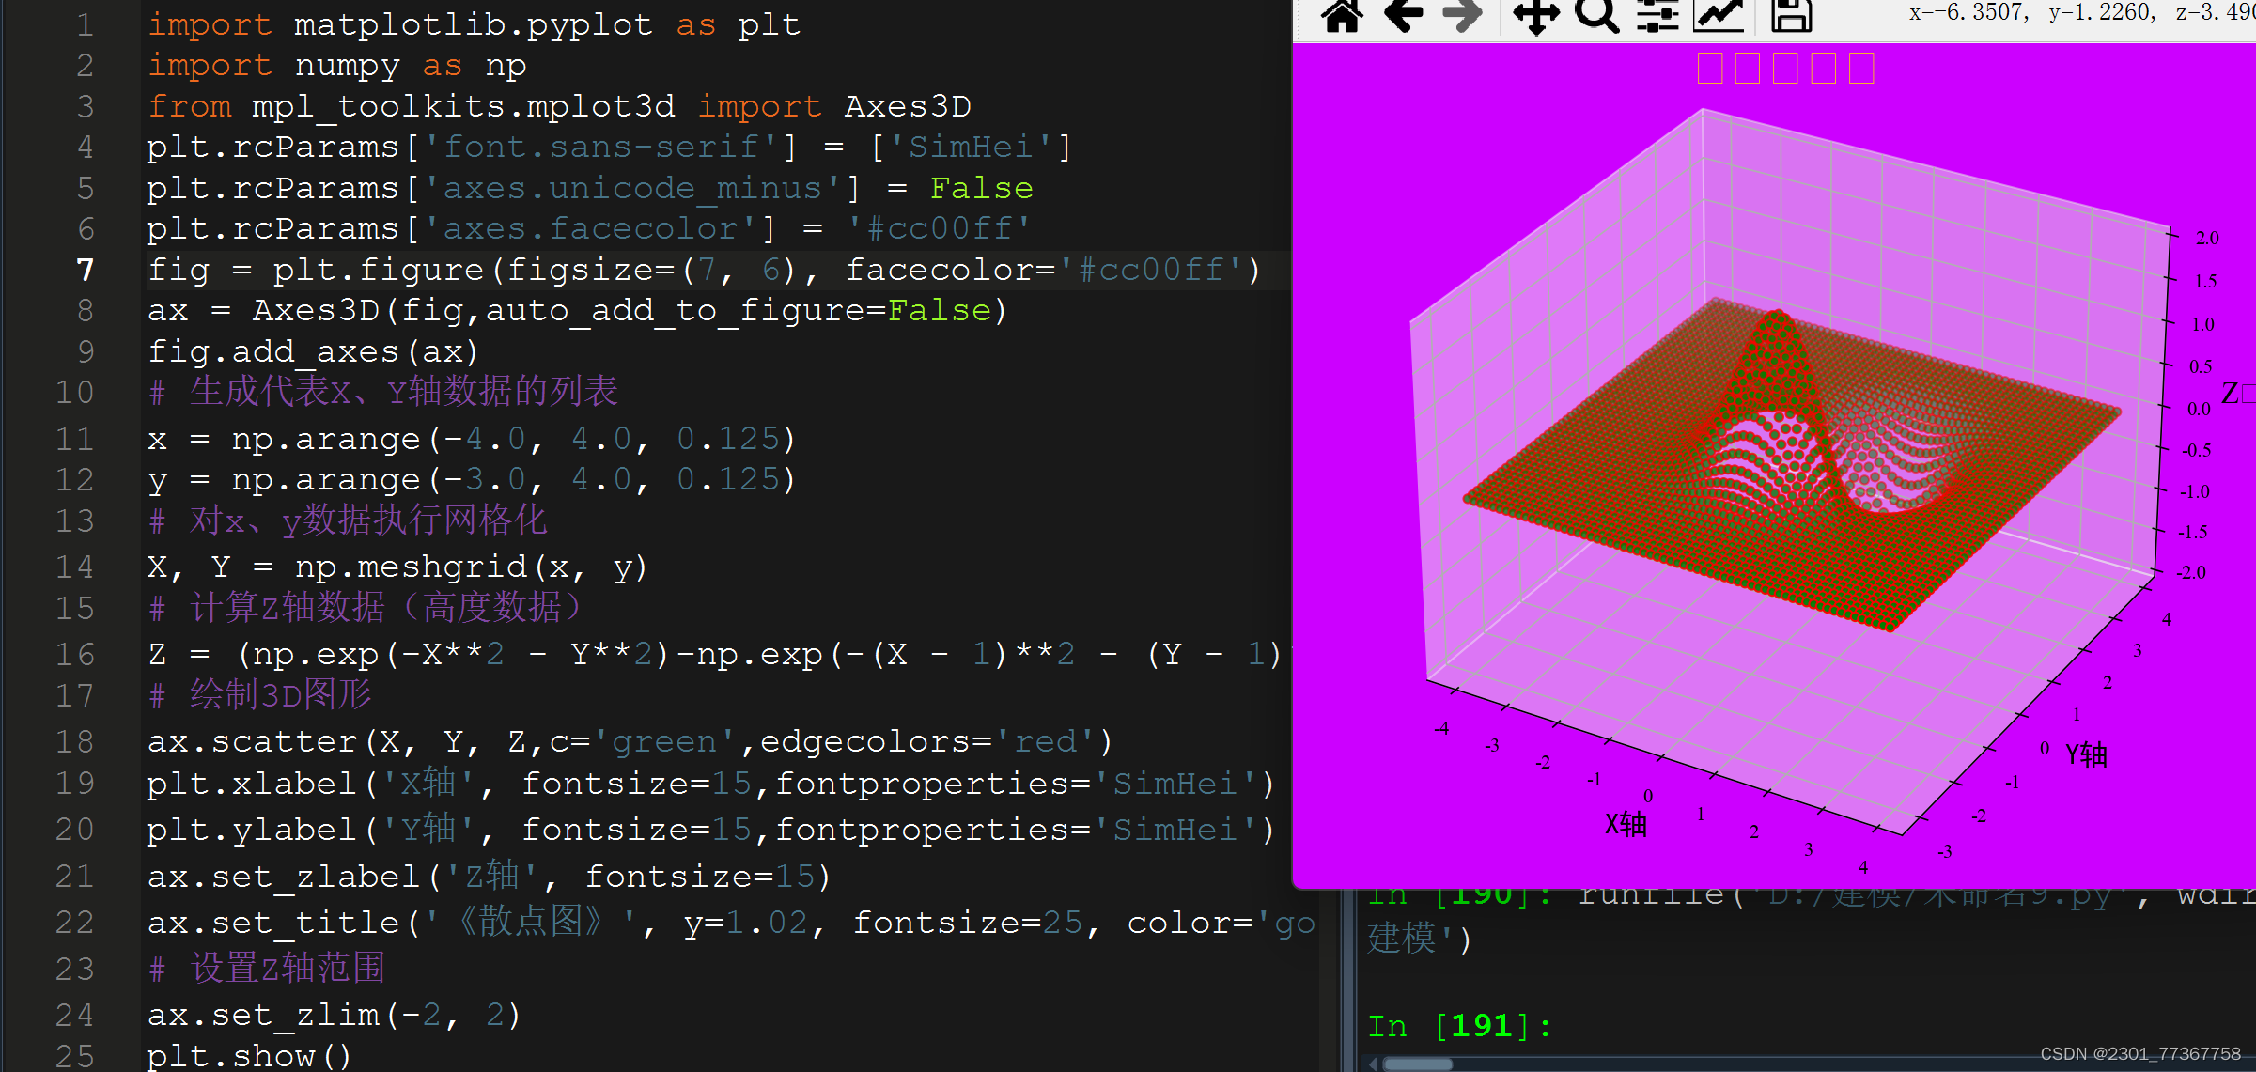Reset plot view with Home icon
The height and width of the screenshot is (1072, 2256).
(x=1341, y=15)
